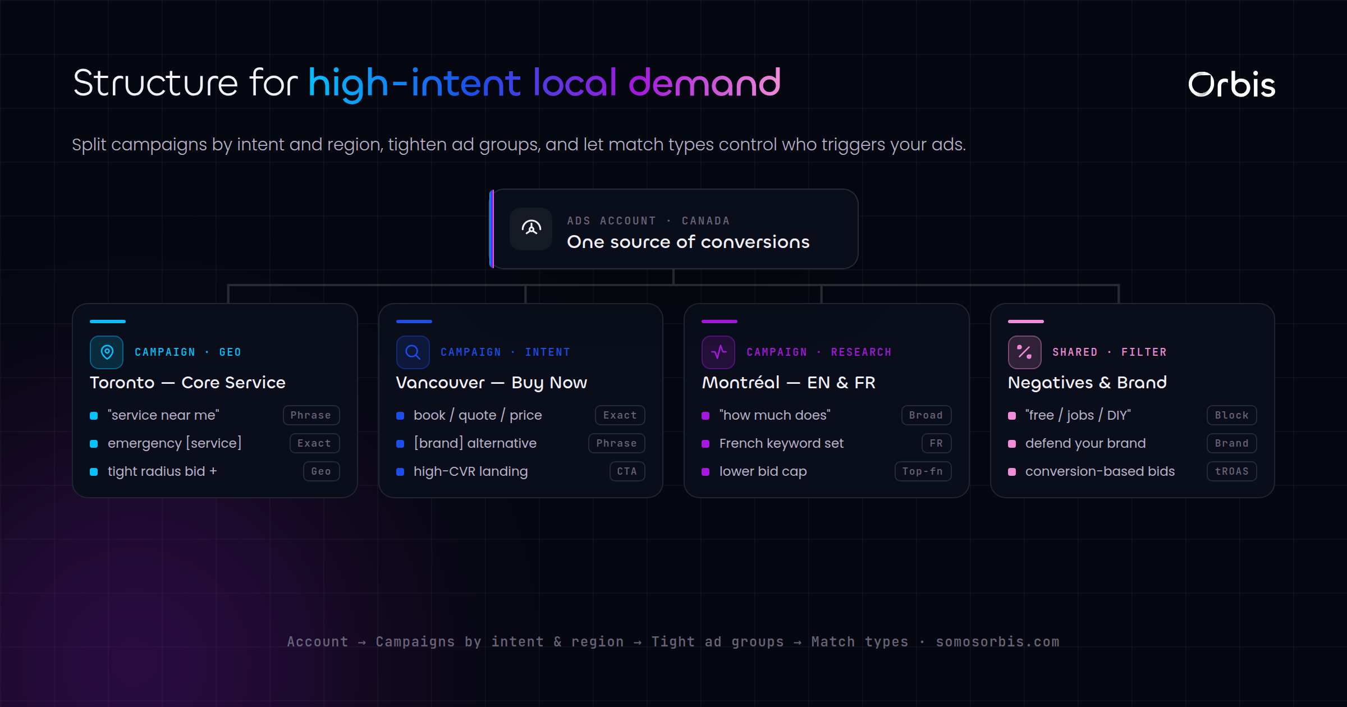This screenshot has height=707, width=1347.
Task: Click the "CAMPAIGN · INTENT" label
Action: pos(505,352)
